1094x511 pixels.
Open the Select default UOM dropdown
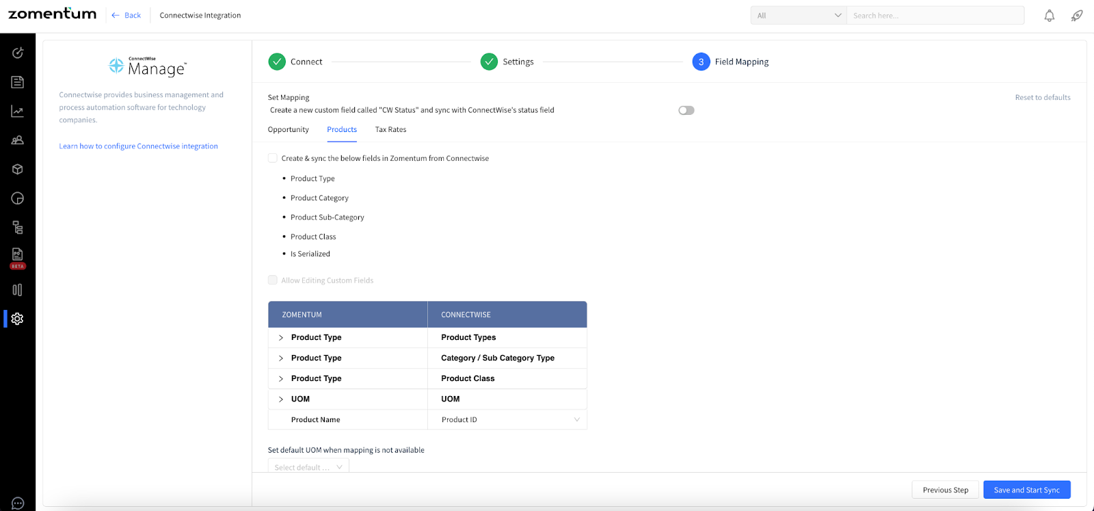point(308,467)
